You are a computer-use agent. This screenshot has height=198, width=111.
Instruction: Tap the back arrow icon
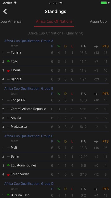click(x=5, y=12)
